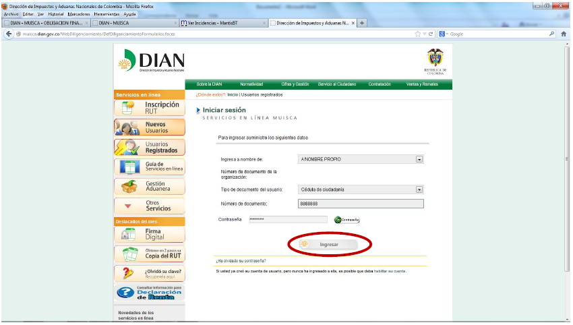Open Gestión Aduanera service

[x=150, y=187]
